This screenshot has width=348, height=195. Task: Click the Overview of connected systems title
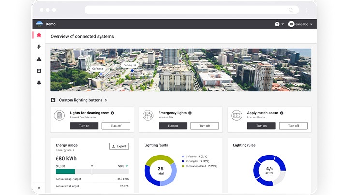(82, 36)
